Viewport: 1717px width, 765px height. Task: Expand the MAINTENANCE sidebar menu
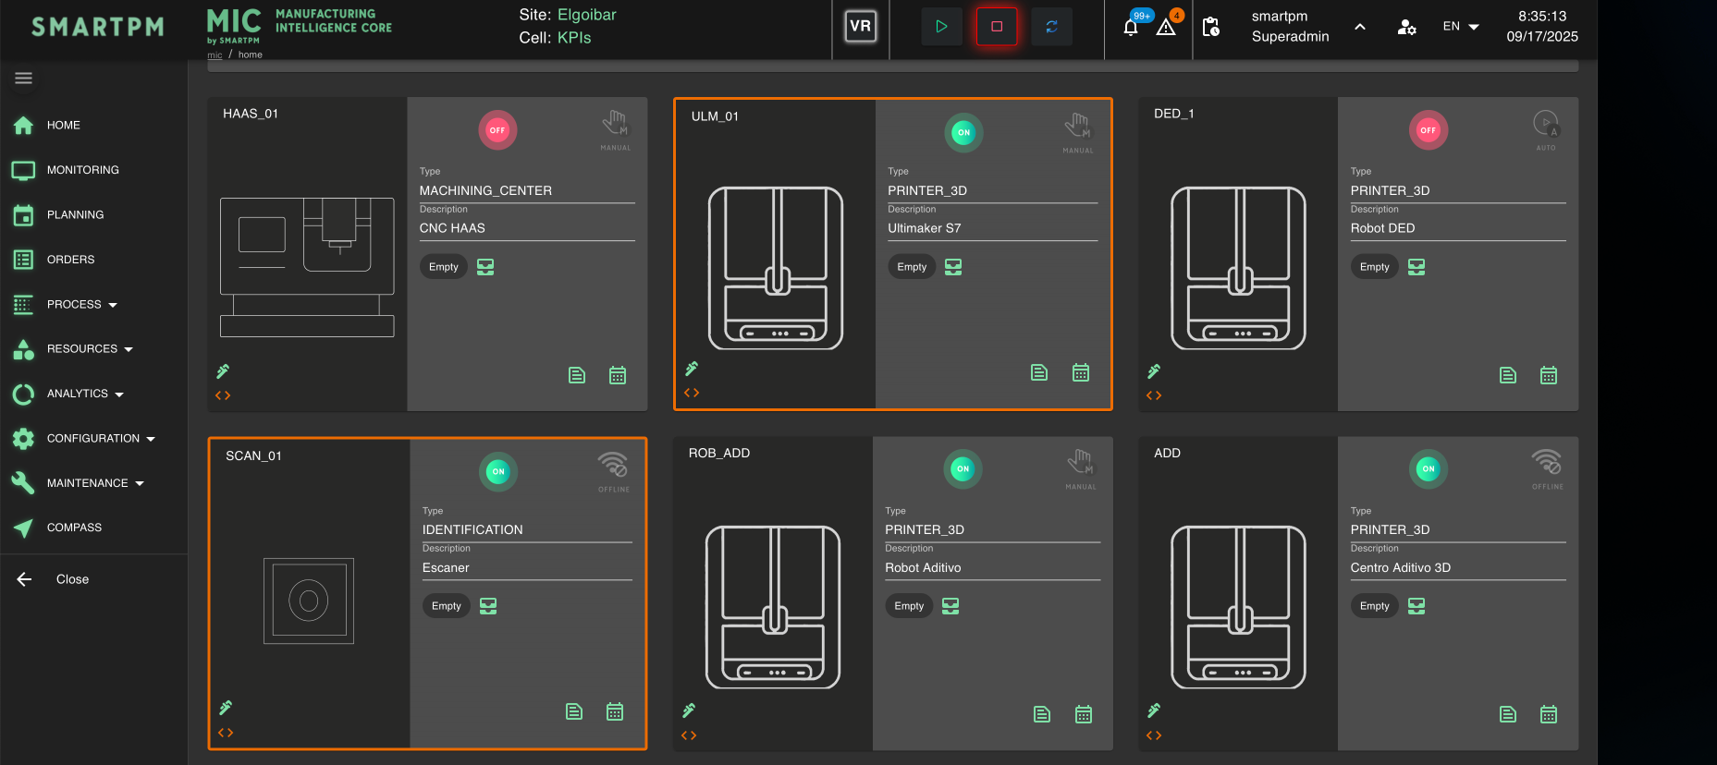click(93, 483)
